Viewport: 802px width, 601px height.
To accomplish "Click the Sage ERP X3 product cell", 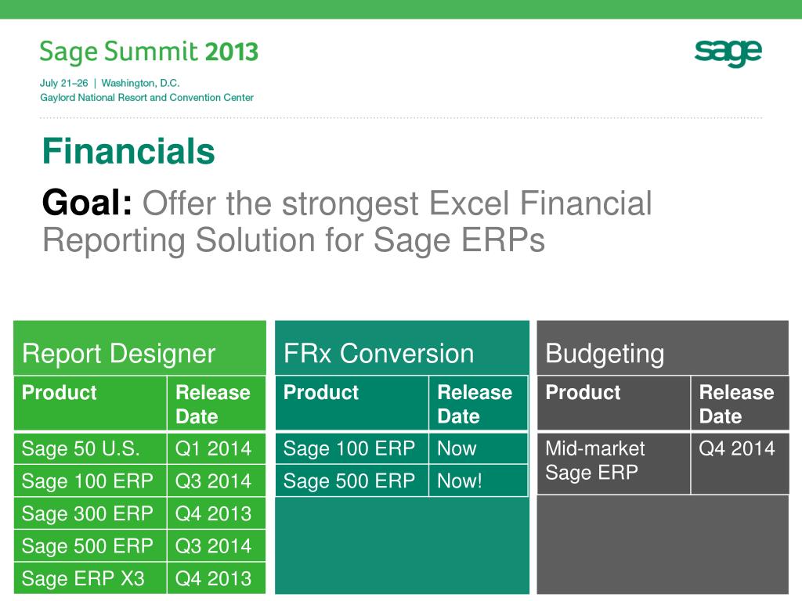I will 91,578.
